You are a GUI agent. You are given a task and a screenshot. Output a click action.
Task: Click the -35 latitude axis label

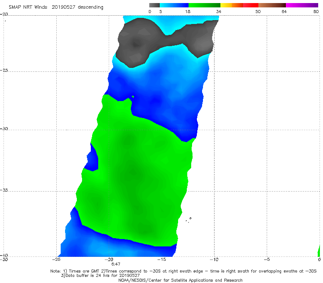[4, 190]
